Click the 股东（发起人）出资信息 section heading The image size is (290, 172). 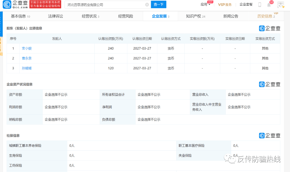(24, 28)
